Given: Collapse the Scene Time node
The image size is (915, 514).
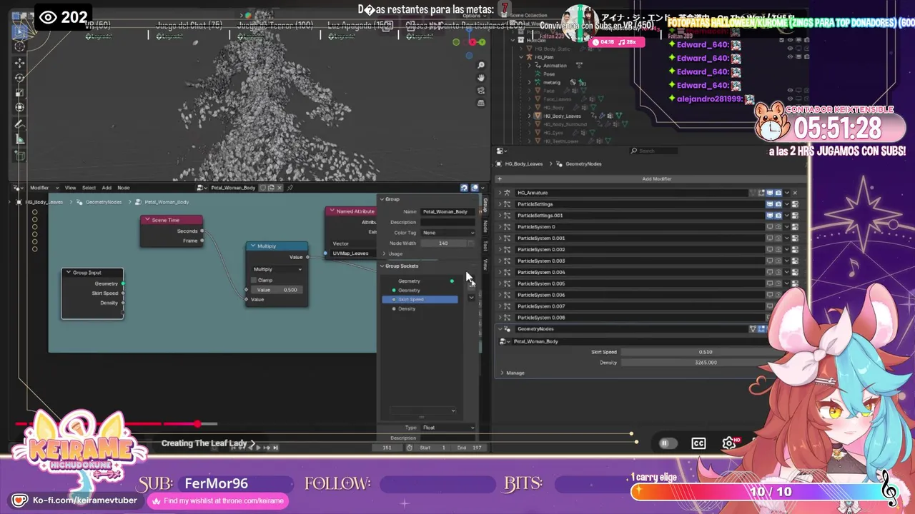Looking at the screenshot, I should [x=147, y=220].
